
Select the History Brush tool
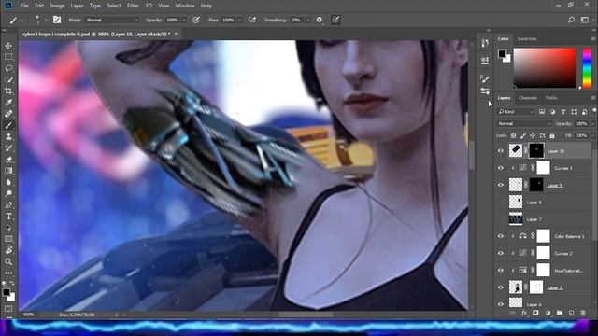click(x=8, y=148)
